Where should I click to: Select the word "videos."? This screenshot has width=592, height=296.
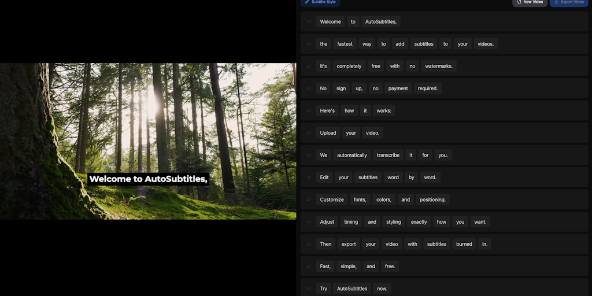(x=486, y=44)
